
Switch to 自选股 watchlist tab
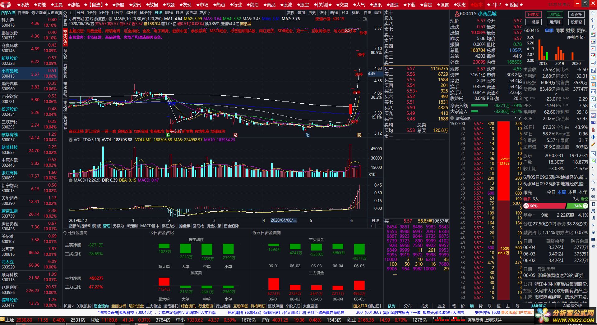tap(23, 13)
